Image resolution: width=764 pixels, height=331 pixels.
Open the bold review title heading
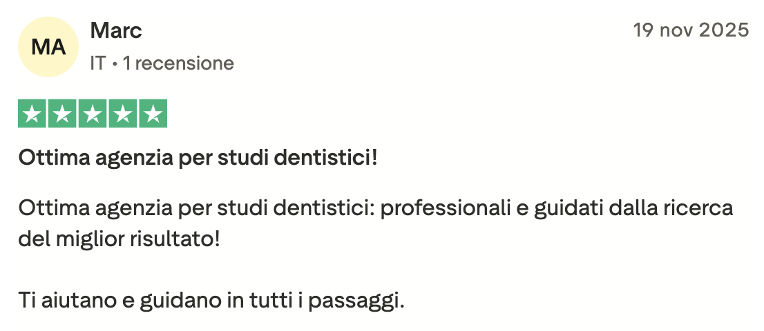(198, 158)
